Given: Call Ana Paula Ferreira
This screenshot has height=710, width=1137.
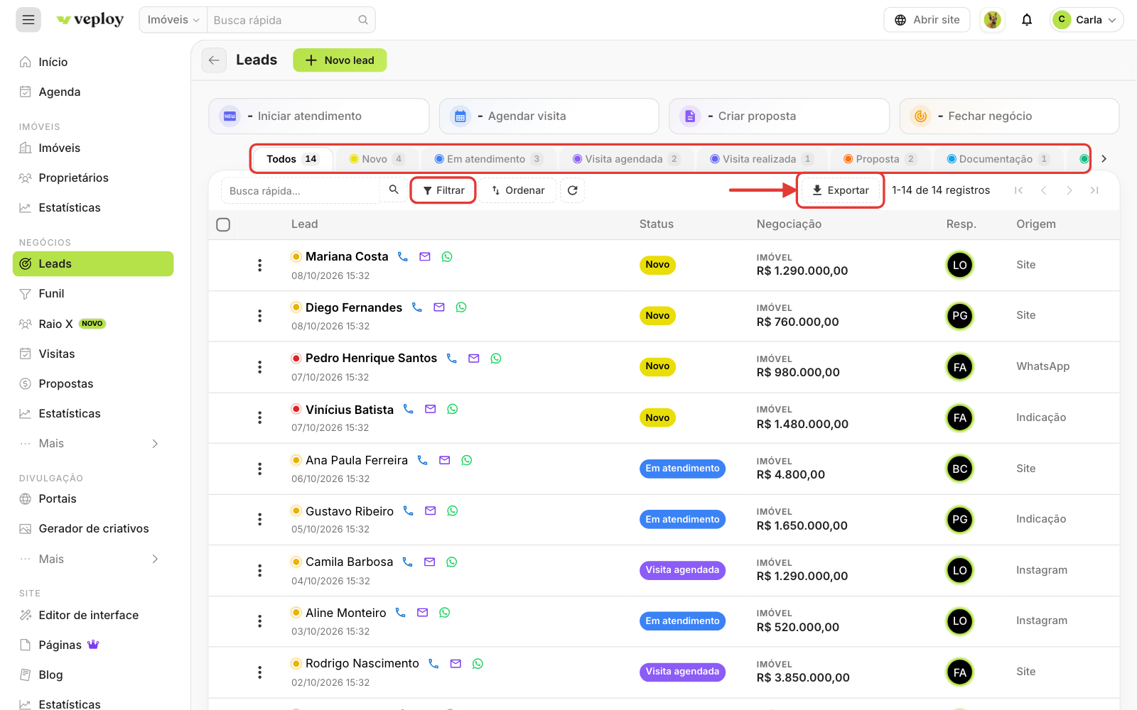Looking at the screenshot, I should [423, 460].
